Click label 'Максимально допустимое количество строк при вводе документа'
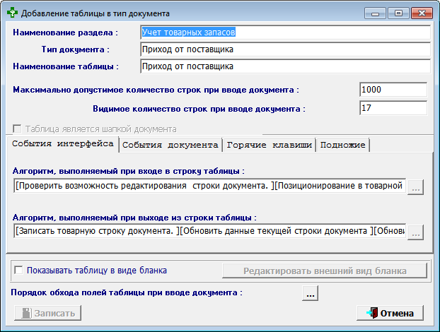Screen dimensions: 440x332 156,90
